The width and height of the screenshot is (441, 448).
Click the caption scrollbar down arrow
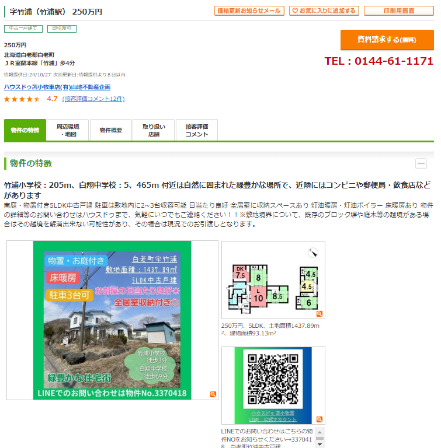pyautogui.click(x=320, y=444)
